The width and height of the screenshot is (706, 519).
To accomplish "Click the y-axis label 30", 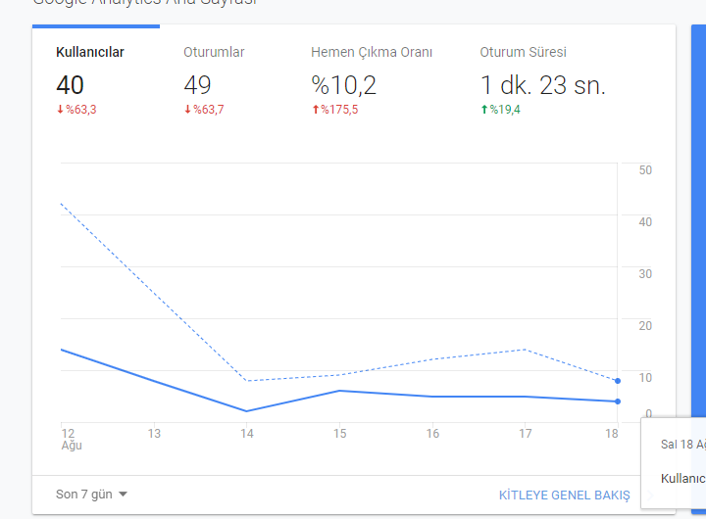I will 645,274.
